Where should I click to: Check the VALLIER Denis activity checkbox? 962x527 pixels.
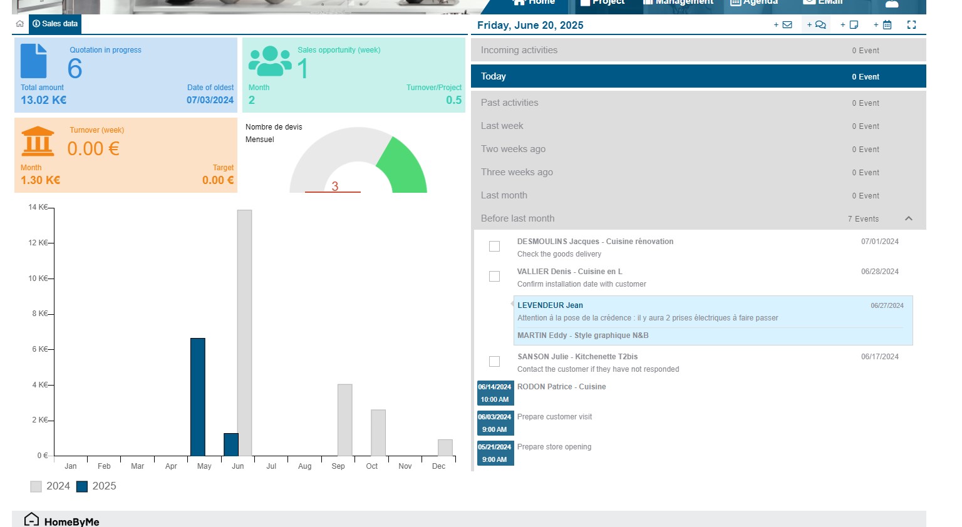494,277
